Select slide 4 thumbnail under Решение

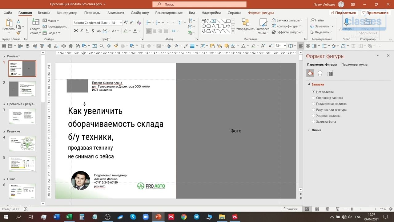pyautogui.click(x=22, y=144)
